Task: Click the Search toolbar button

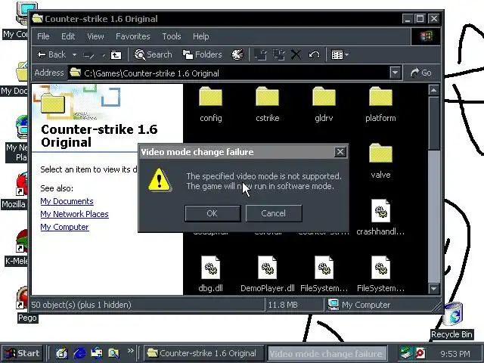Action: point(153,54)
